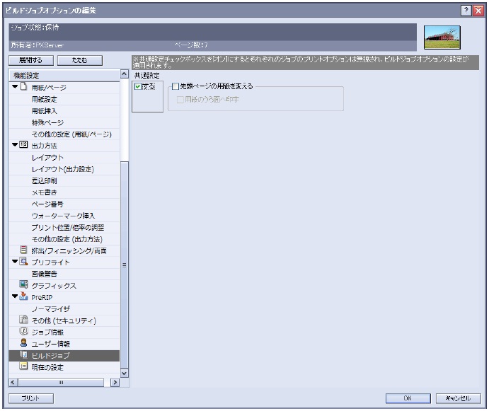The height and width of the screenshot is (411, 489).
Task: Click the 用紙/ページ page icon
Action: click(x=23, y=87)
